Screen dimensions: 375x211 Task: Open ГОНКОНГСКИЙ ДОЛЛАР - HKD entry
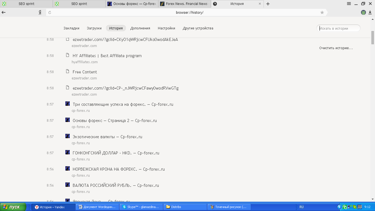point(116,153)
